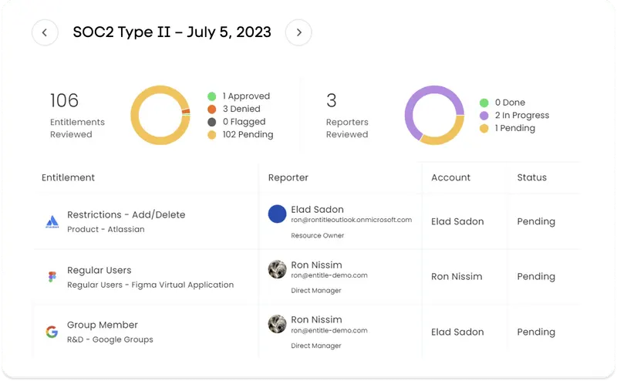This screenshot has height=381, width=617.
Task: Click Elad Sadon account in Restrictions row
Action: 457,221
